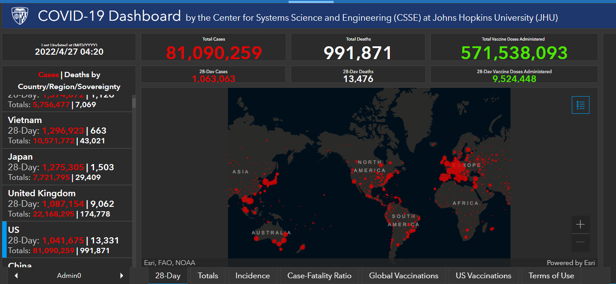The height and width of the screenshot is (284, 616).
Task: Zoom in on the map
Action: pos(580,224)
